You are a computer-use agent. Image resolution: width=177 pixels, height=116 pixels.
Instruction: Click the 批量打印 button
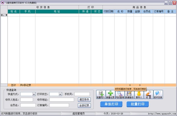point(137,104)
